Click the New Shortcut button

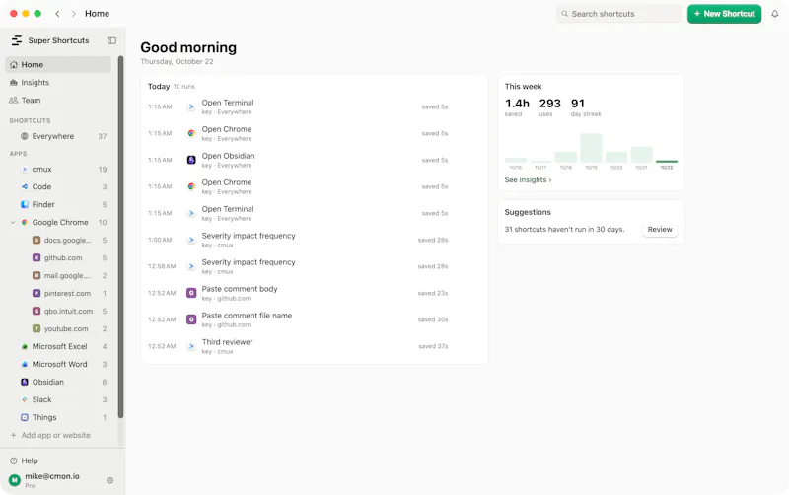pos(724,14)
